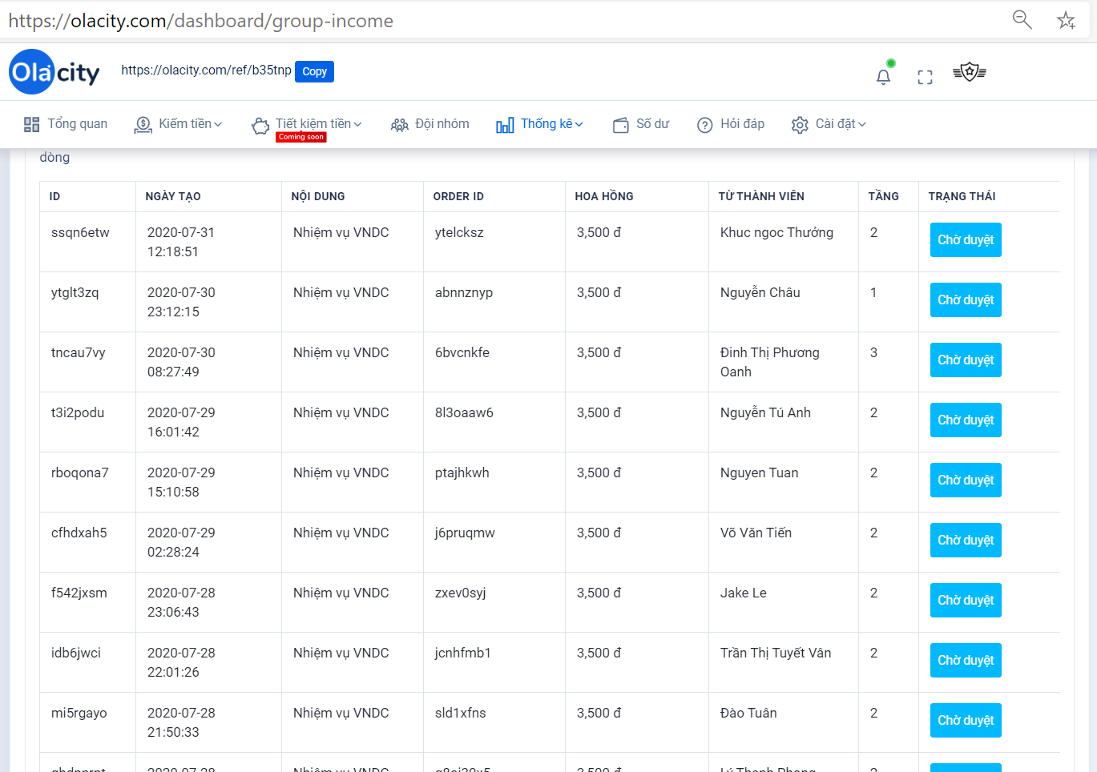Bookmark this page with the star icon
The width and height of the screenshot is (1097, 772).
click(x=1066, y=20)
